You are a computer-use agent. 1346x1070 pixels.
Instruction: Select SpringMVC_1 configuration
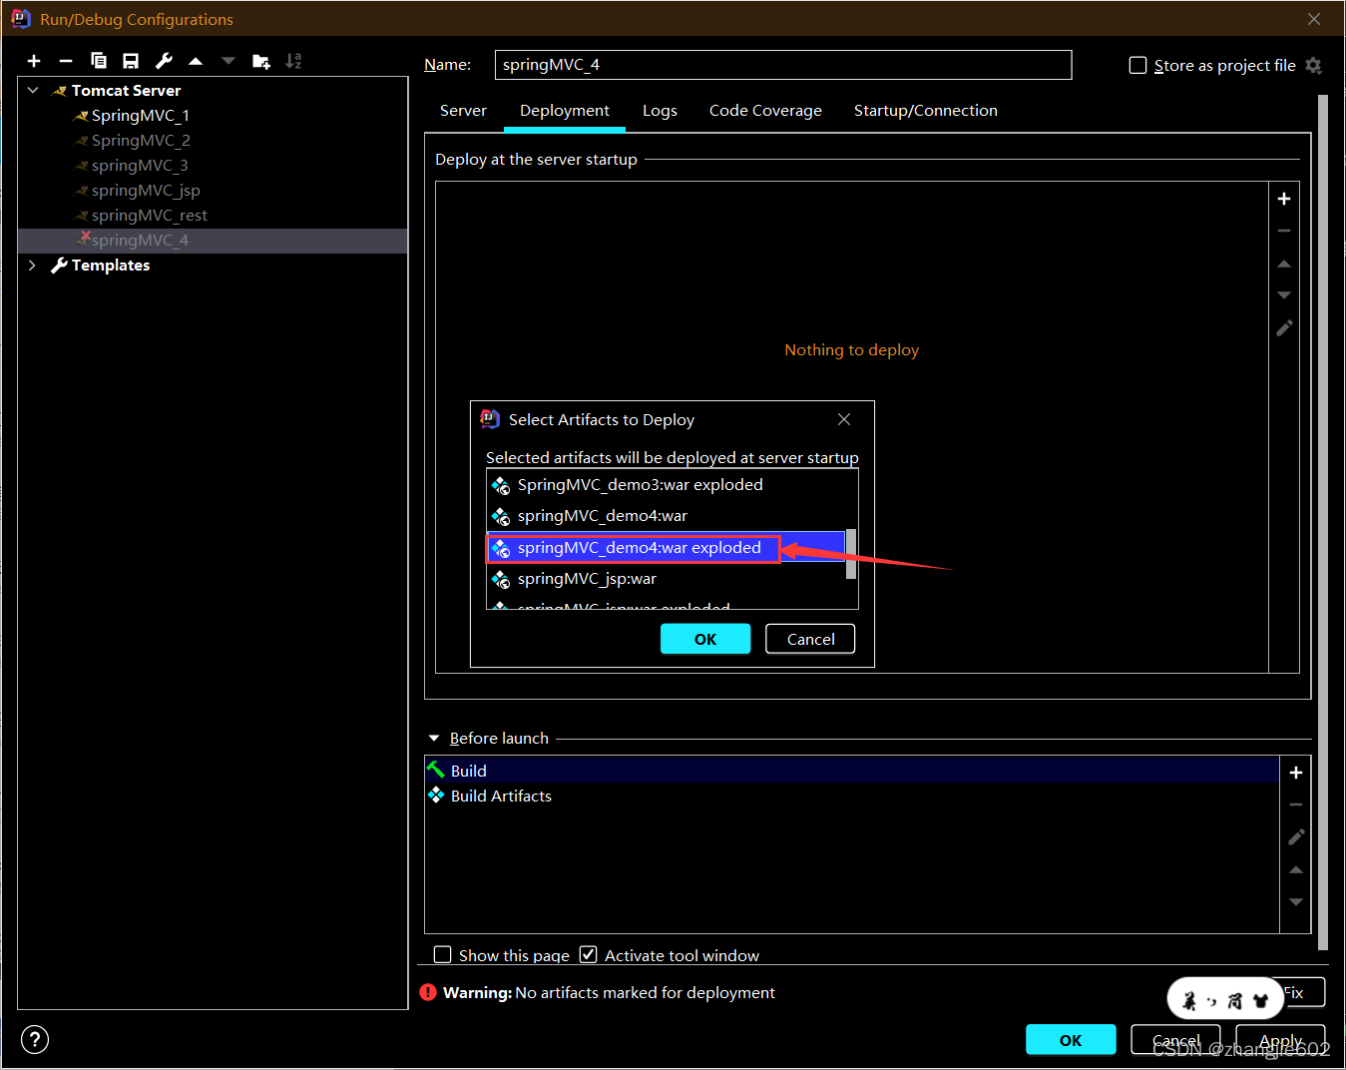tap(140, 116)
